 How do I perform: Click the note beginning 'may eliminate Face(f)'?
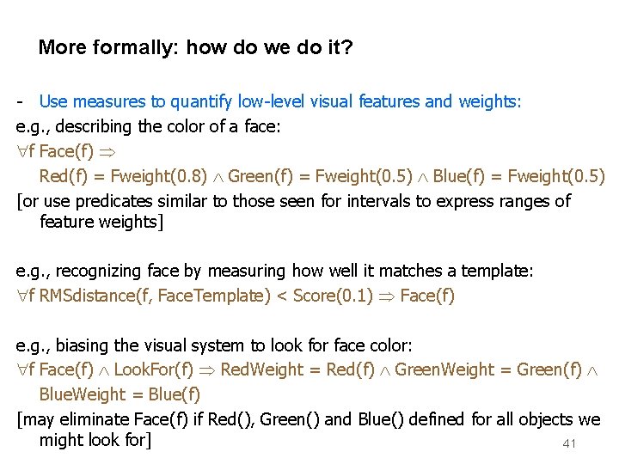pos(309,430)
